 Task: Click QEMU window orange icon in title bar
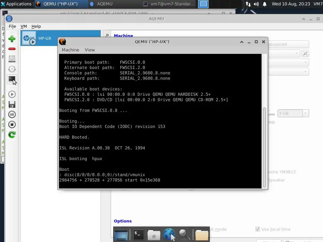[63, 42]
